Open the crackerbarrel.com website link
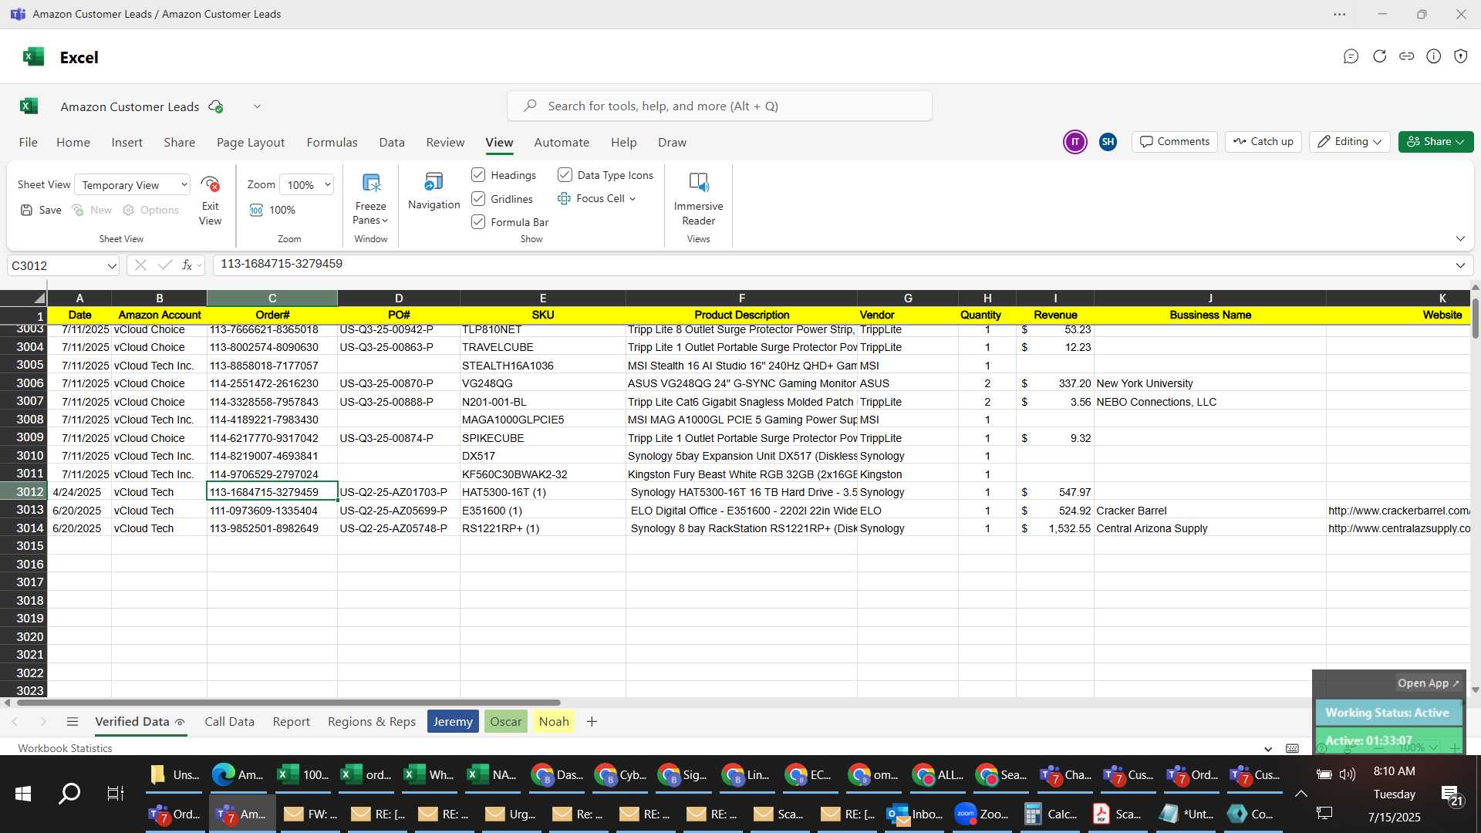The height and width of the screenshot is (833, 1481). [1398, 511]
